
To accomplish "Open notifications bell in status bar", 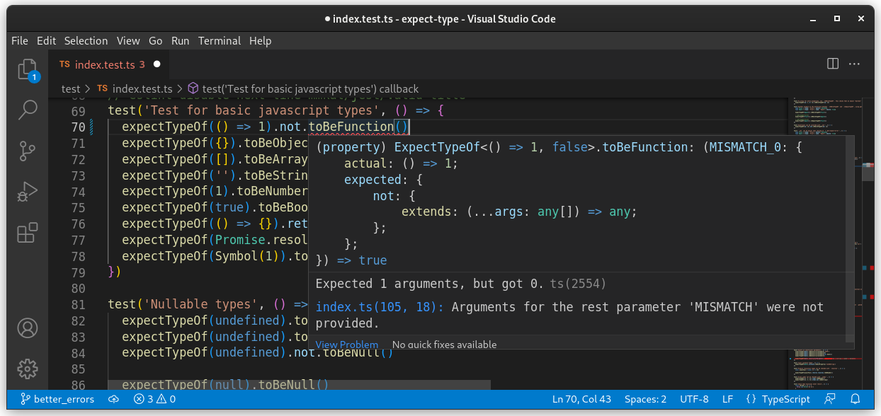I will coord(856,399).
